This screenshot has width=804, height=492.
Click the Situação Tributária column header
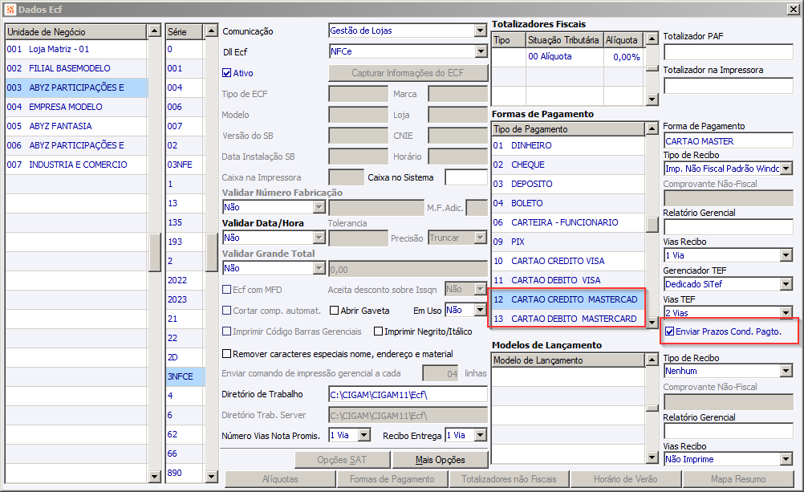(x=564, y=40)
